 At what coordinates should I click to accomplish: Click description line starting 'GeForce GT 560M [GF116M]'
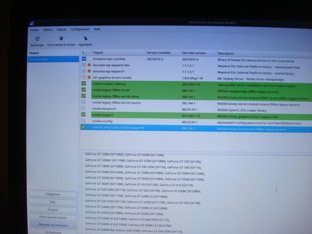coord(139,184)
